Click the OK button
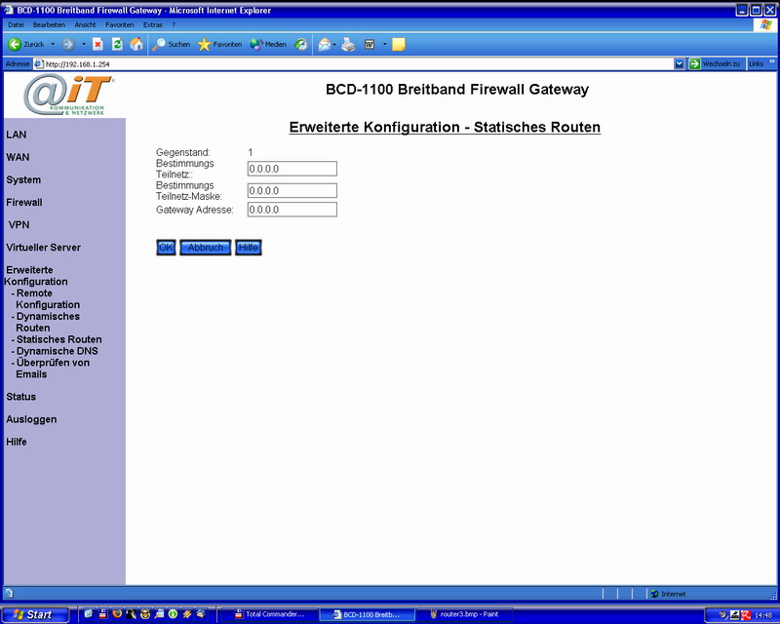This screenshot has height=624, width=780. (x=166, y=248)
